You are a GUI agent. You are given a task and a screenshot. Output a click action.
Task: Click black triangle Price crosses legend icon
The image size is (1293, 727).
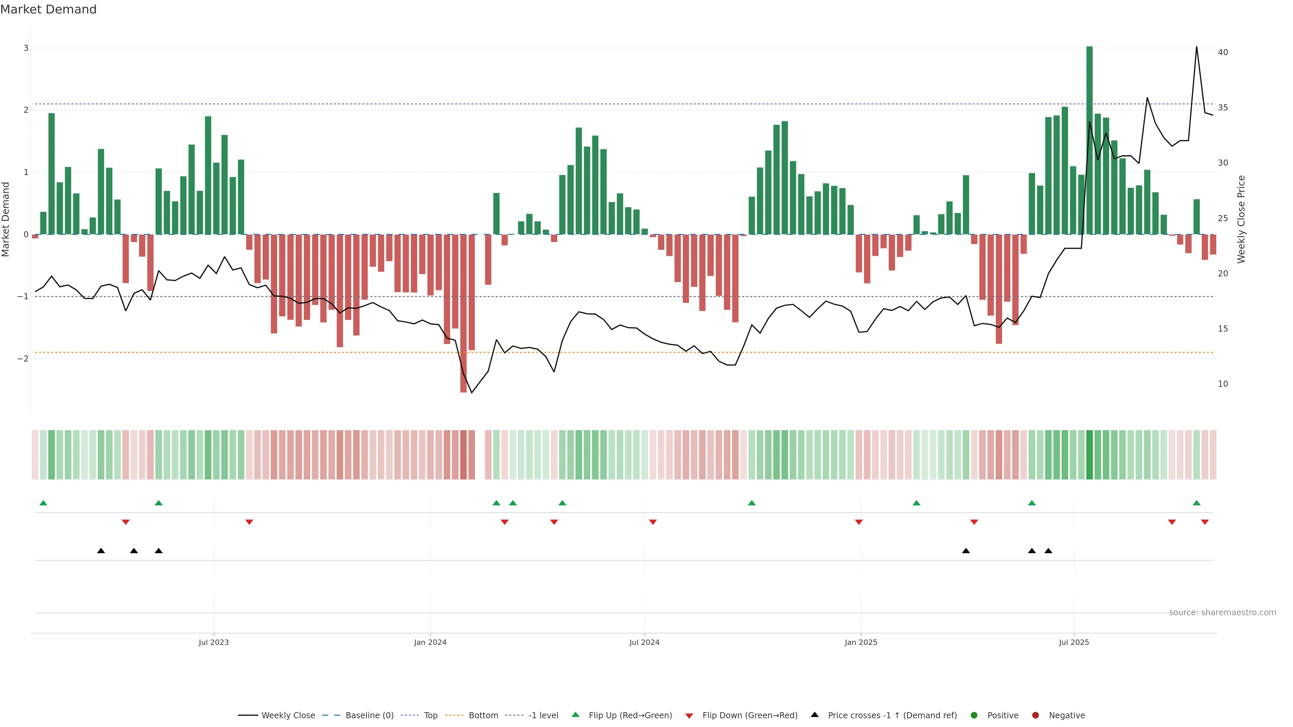point(815,715)
